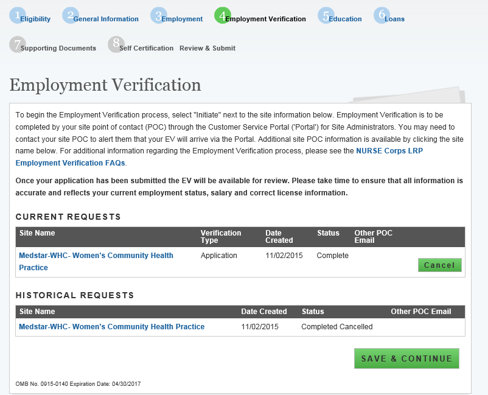Click the Save & Continue button
Viewport: 488px width, 395px height.
[x=406, y=358]
